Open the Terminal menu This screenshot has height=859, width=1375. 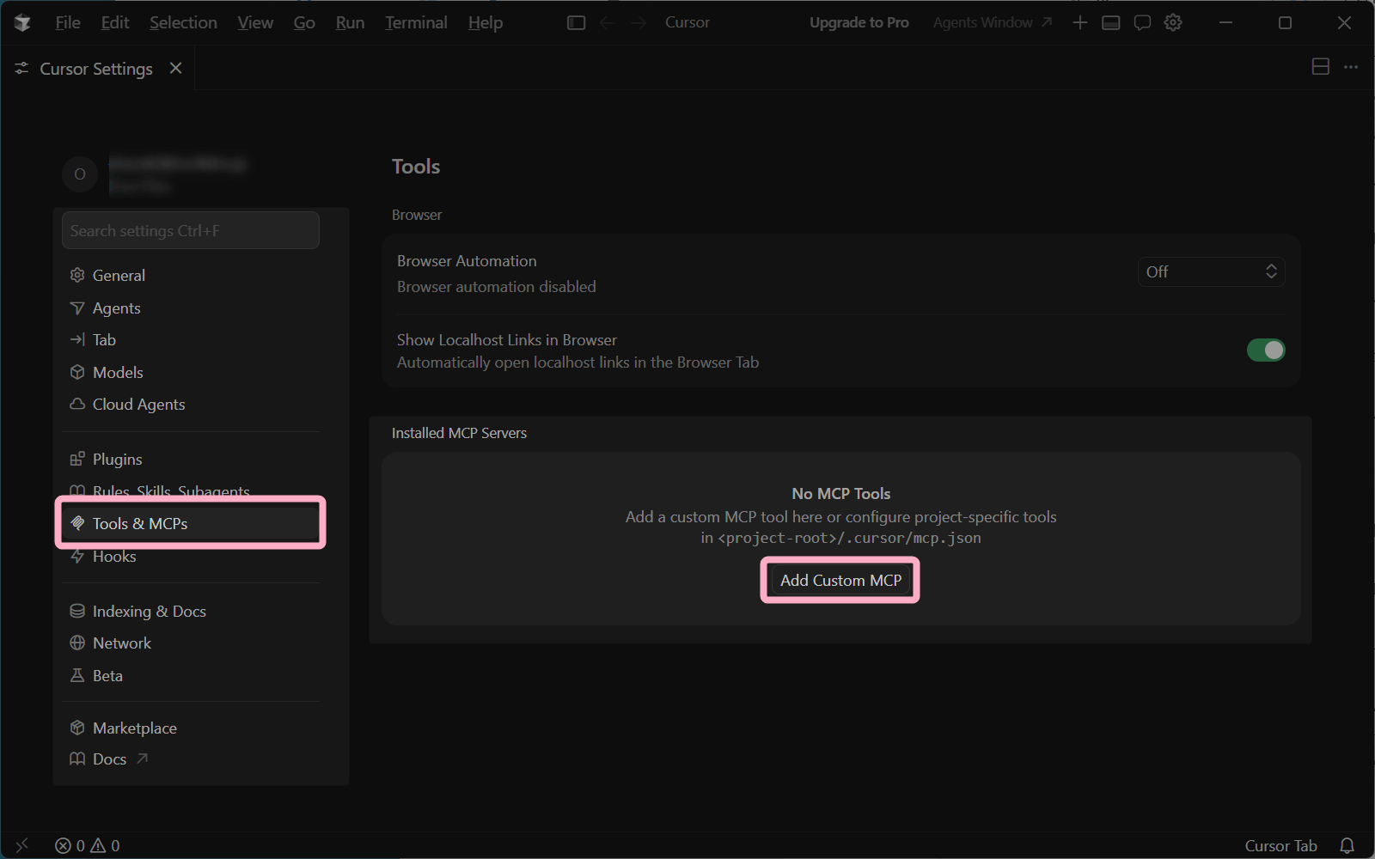click(416, 23)
